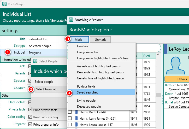Click the Death fact label
This screenshot has height=129, width=189.
coord(169,94)
